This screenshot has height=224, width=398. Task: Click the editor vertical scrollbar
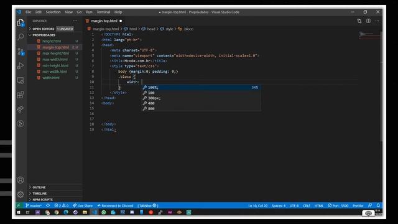coord(381,86)
